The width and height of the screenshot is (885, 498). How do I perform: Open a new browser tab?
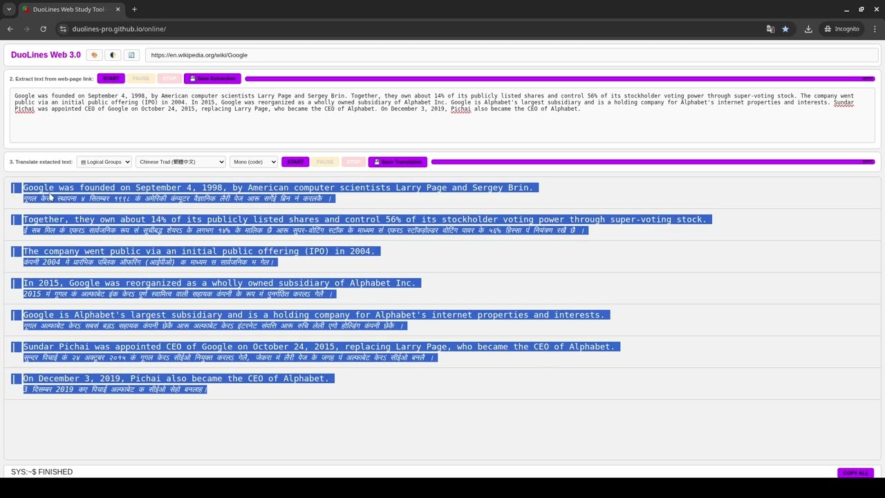coord(134,10)
